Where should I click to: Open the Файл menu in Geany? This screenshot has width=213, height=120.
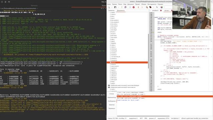click(109, 4)
